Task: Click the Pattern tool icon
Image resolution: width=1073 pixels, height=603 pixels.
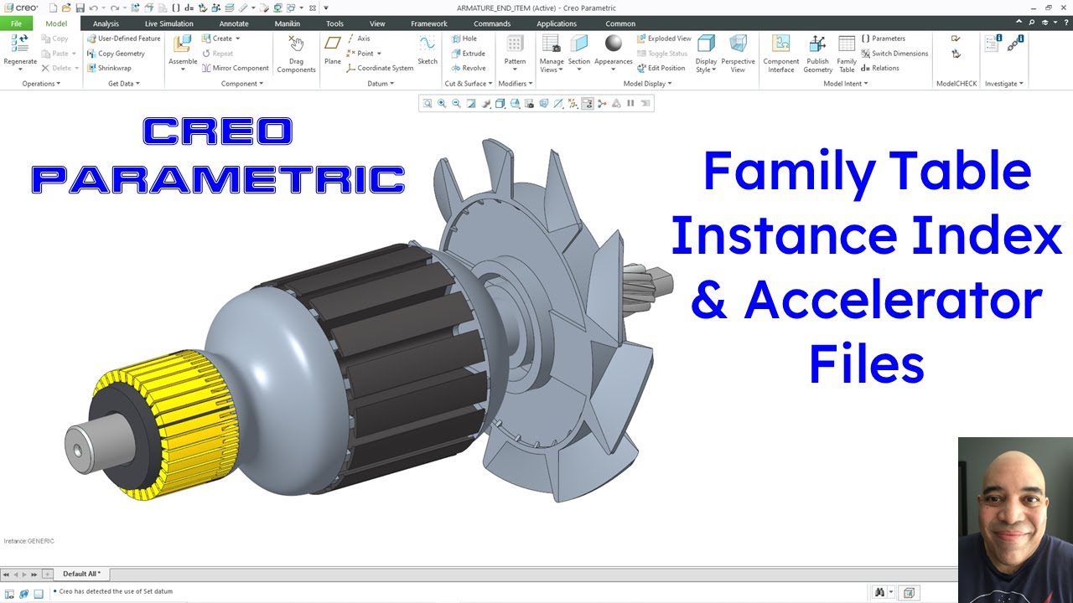Action: point(515,44)
